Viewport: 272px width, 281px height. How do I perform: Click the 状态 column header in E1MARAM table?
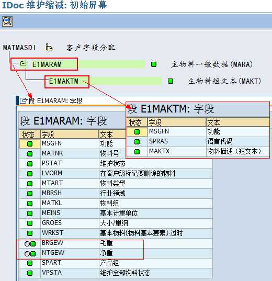[x=30, y=134]
